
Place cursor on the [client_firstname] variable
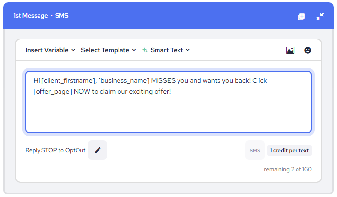[x=68, y=80]
